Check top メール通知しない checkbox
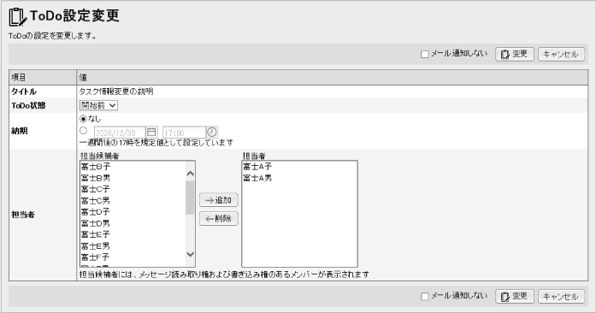Viewport: 596px width, 313px height. coord(425,55)
